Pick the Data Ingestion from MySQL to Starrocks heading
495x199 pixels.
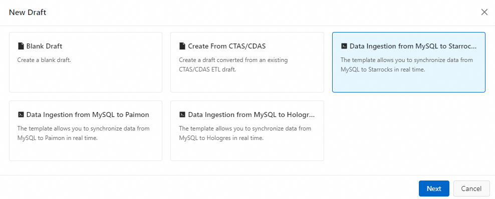tap(413, 46)
